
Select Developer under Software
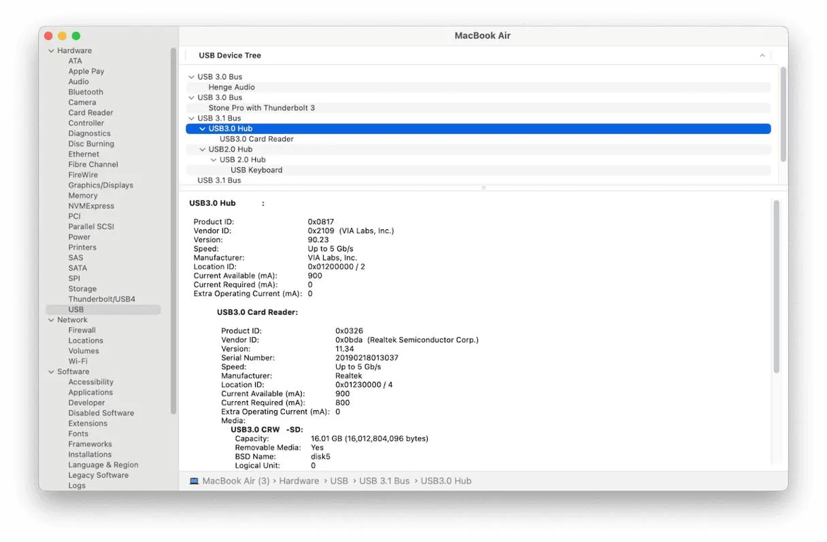[86, 403]
